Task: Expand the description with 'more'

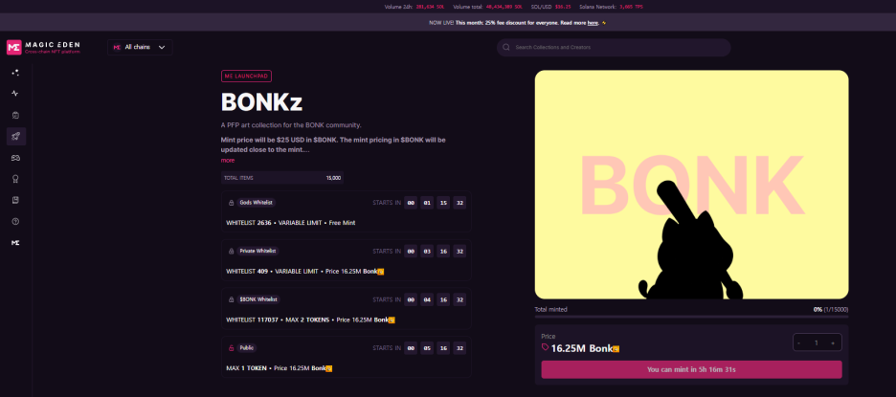Action: click(228, 161)
